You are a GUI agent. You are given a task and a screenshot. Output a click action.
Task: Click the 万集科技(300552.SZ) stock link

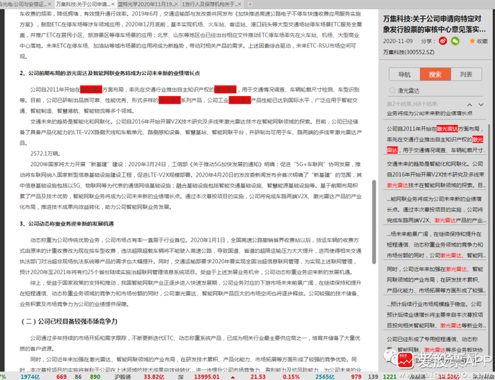pos(409,52)
